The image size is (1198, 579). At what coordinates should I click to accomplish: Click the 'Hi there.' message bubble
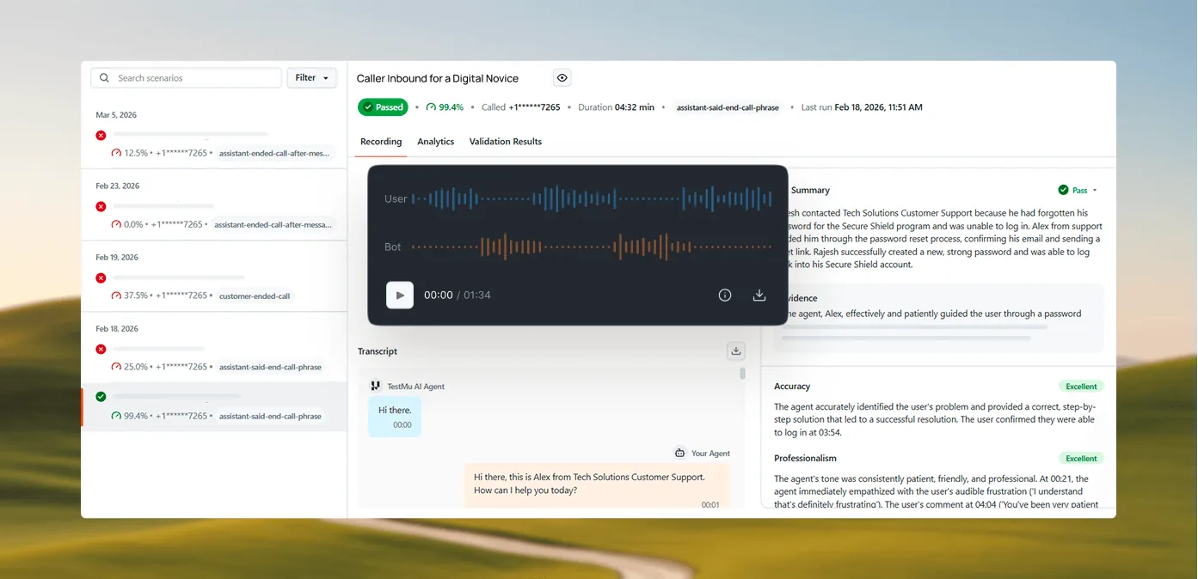[395, 417]
